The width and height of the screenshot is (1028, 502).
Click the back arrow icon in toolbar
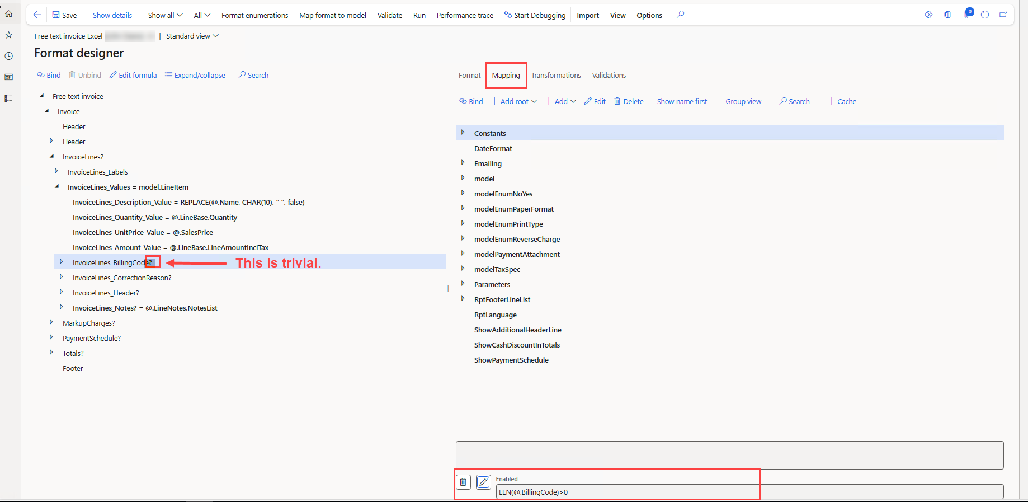37,15
